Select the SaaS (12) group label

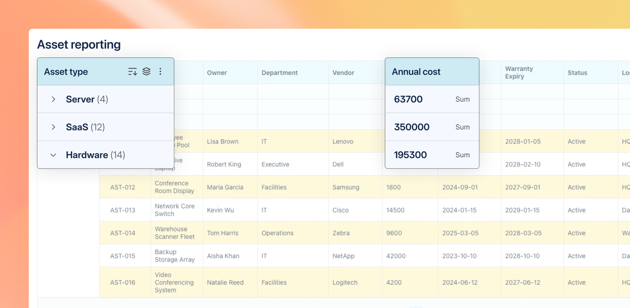coord(85,127)
